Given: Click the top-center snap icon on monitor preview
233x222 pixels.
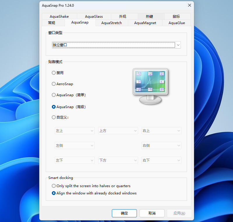Looking at the screenshot, I should (150, 74).
